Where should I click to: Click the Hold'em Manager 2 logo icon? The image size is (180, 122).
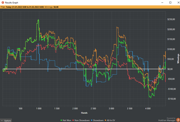pyautogui.click(x=178, y=120)
